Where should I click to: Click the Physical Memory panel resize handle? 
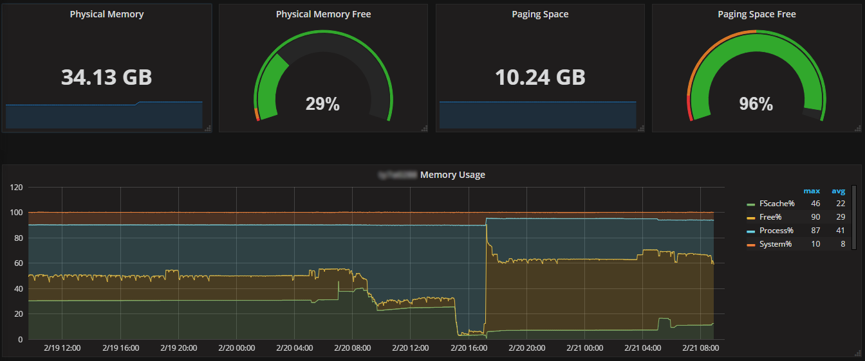208,128
